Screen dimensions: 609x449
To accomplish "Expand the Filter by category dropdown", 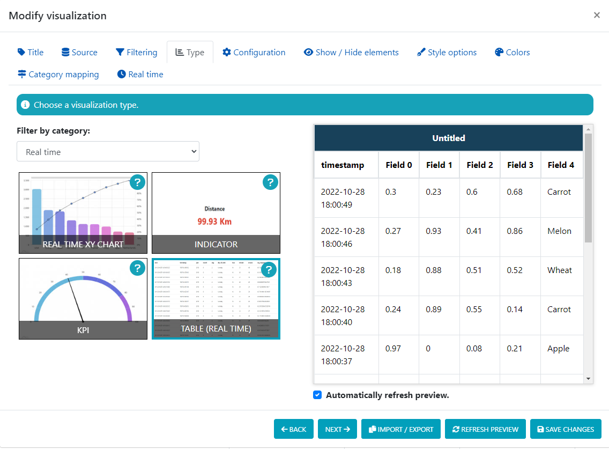I will pos(108,152).
